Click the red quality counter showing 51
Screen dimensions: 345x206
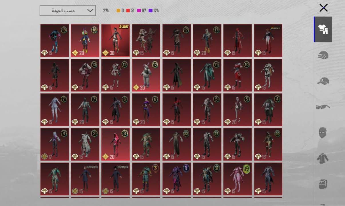click(130, 11)
